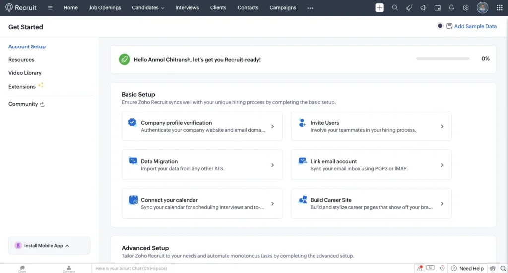Image resolution: width=508 pixels, height=273 pixels.
Task: Open the Link email account chevron
Action: [x=442, y=165]
